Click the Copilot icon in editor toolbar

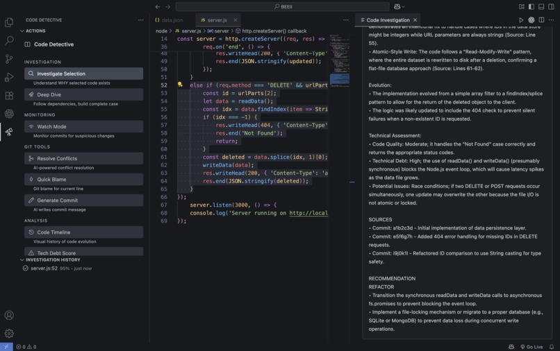point(532,20)
